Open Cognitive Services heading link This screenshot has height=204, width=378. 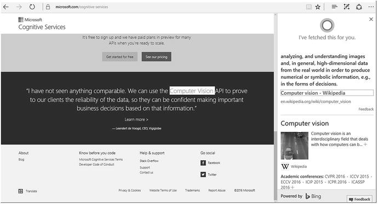(x=42, y=27)
